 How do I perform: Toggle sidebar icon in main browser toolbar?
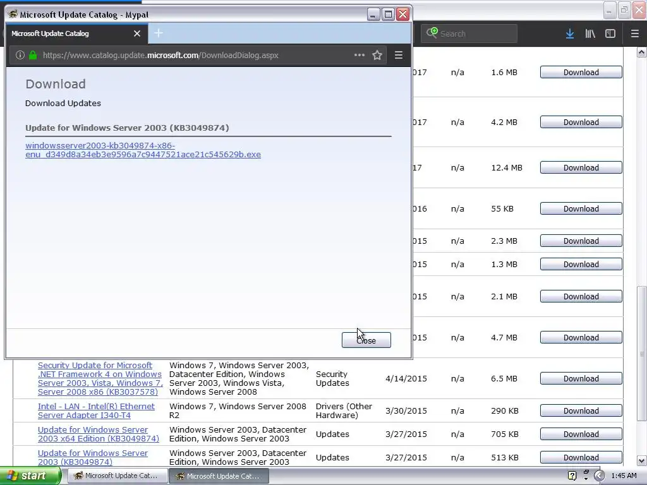[610, 33]
